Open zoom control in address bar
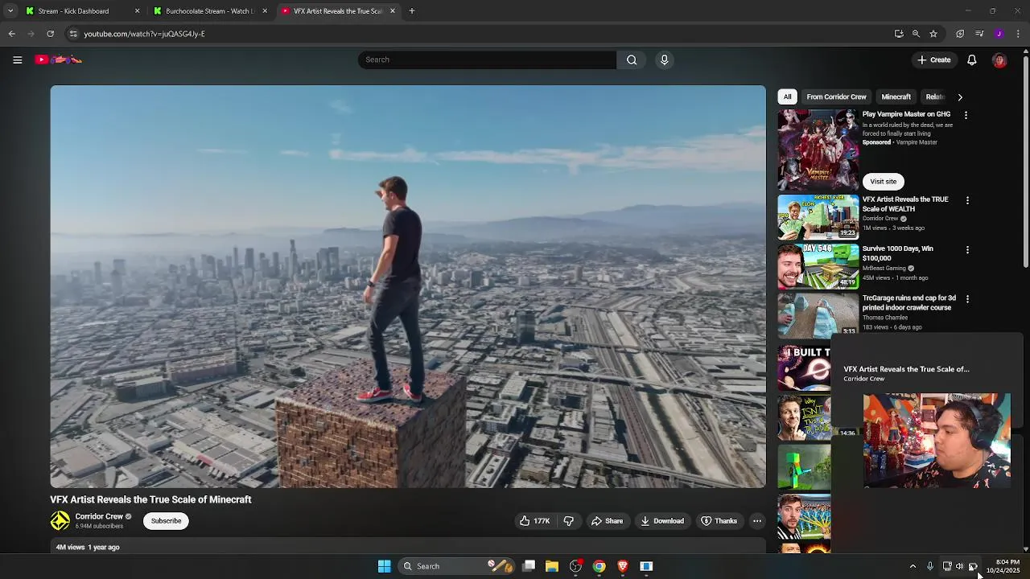Image resolution: width=1030 pixels, height=579 pixels. [916, 34]
